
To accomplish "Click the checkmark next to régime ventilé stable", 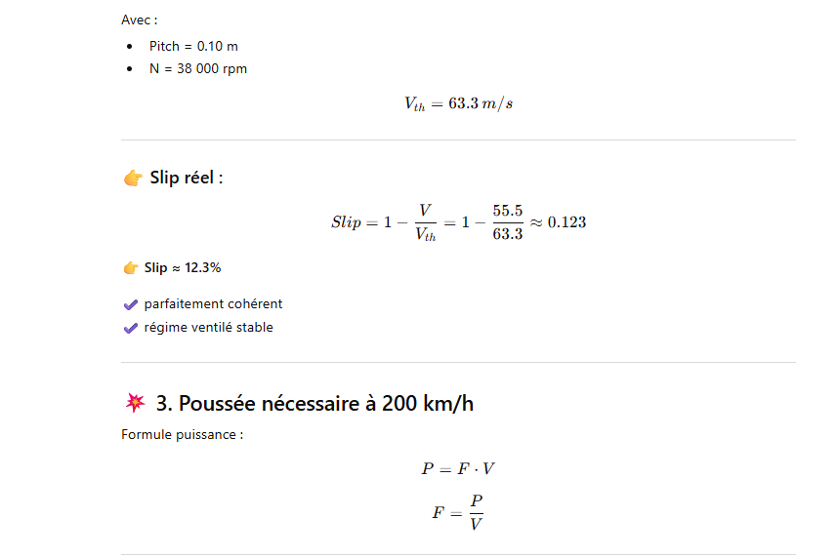I will tap(131, 328).
